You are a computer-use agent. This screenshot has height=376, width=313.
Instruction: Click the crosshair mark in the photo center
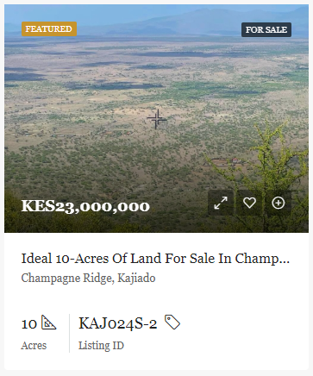pos(157,118)
